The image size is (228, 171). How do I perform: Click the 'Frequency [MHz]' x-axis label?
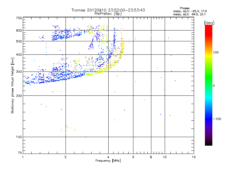[108, 161]
